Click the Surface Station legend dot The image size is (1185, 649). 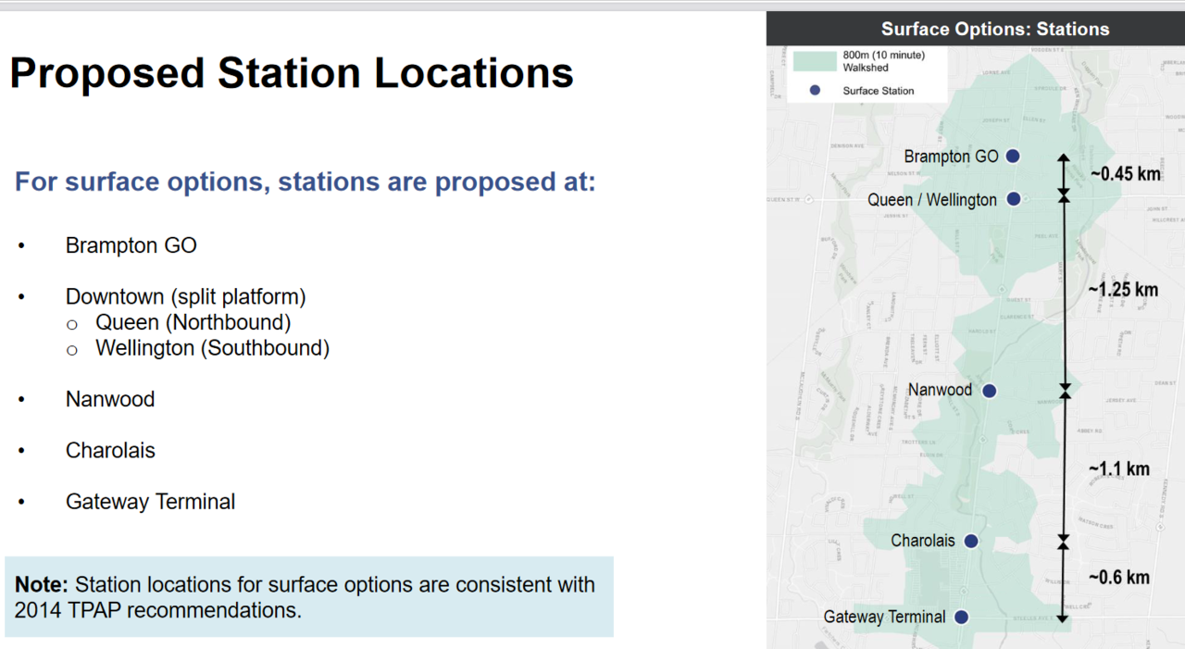point(815,91)
